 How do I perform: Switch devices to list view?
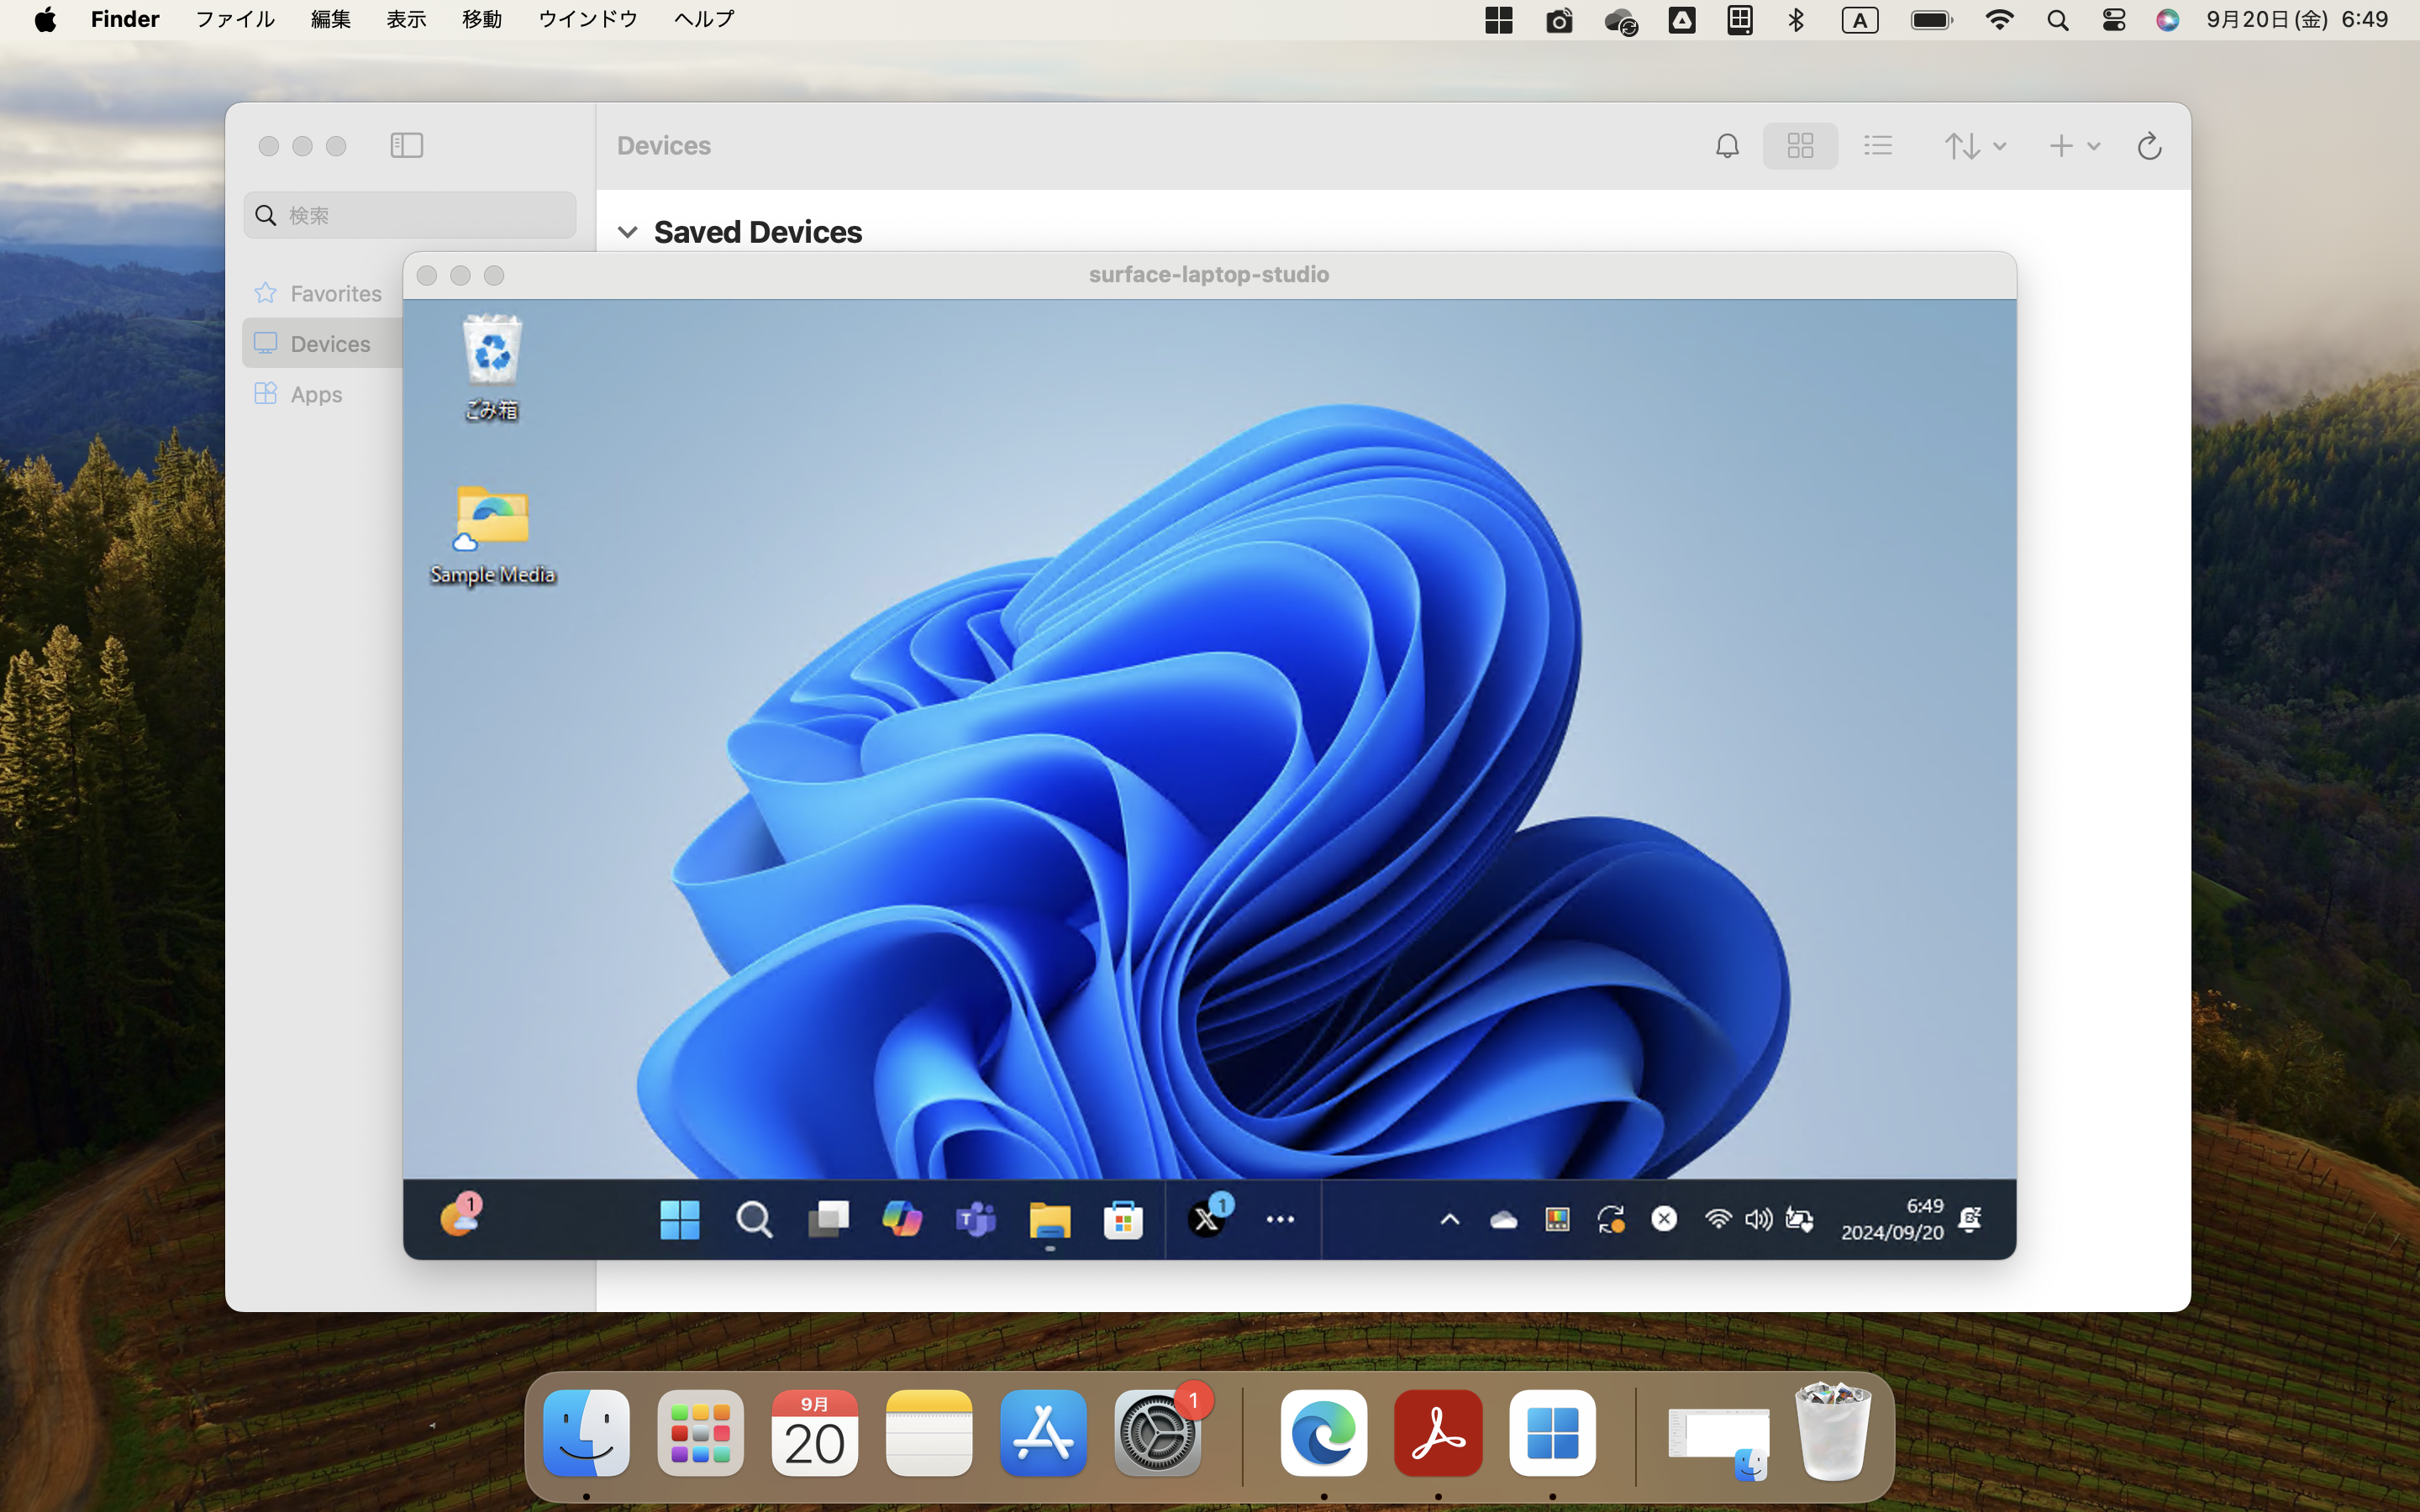tap(1876, 146)
